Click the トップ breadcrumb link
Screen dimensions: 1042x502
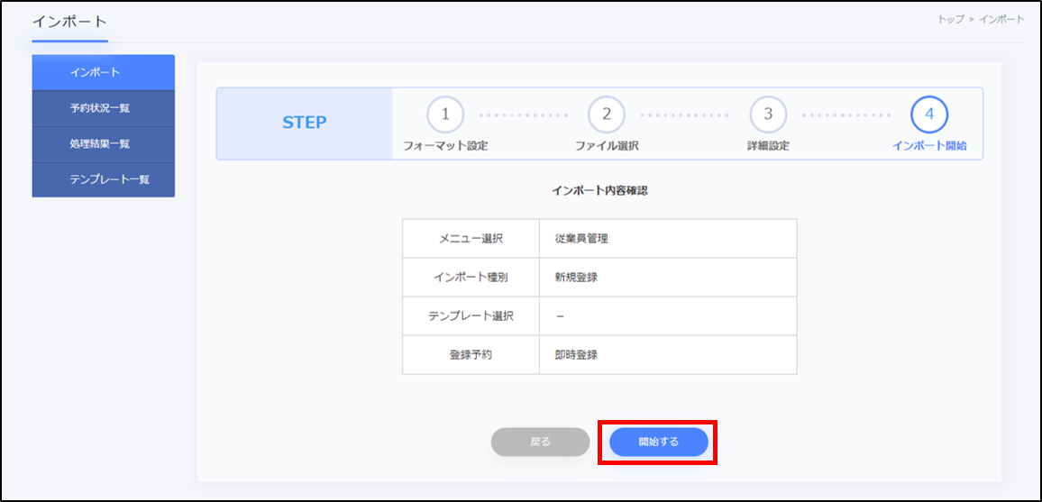[x=950, y=20]
